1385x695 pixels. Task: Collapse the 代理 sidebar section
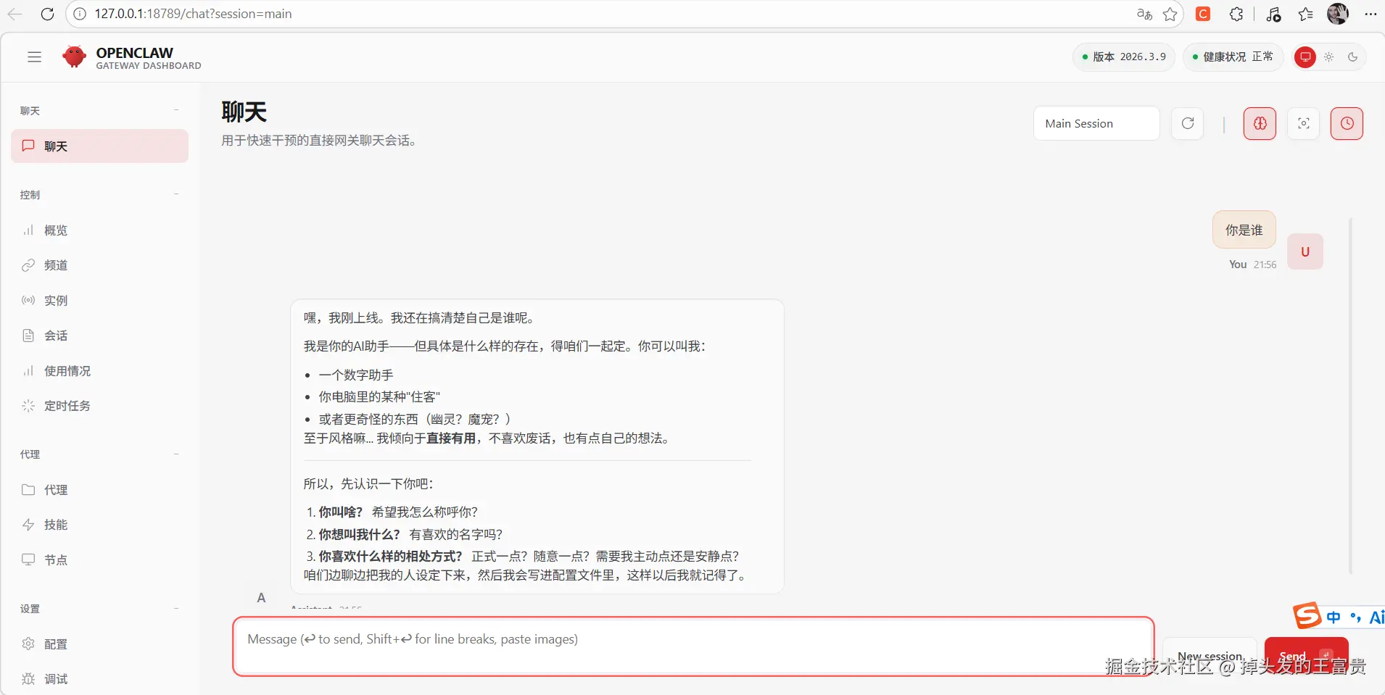175,454
